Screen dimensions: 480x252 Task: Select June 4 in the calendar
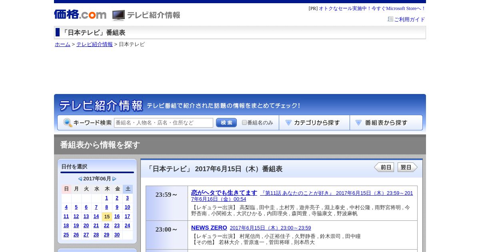coord(66,207)
